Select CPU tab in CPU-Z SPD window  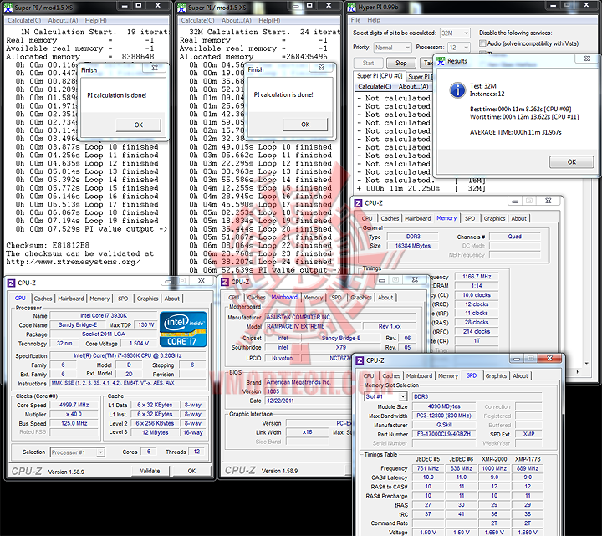pos(369,376)
